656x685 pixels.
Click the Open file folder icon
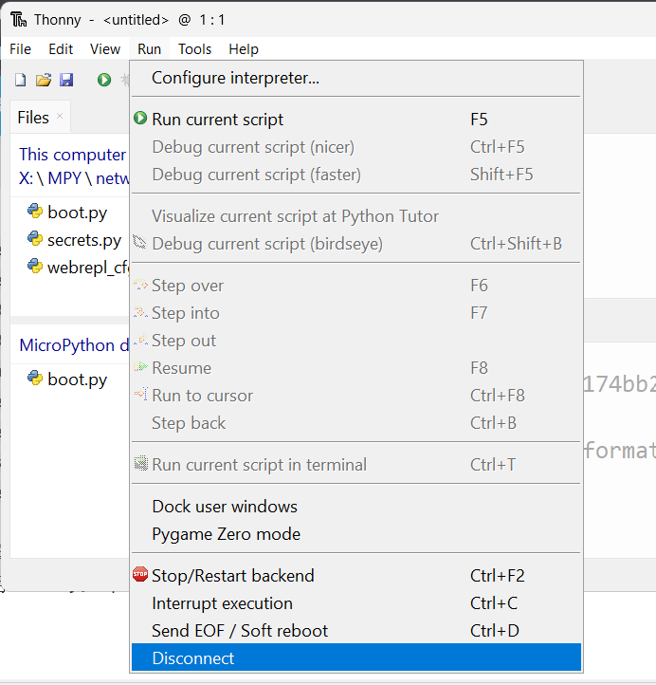(44, 80)
